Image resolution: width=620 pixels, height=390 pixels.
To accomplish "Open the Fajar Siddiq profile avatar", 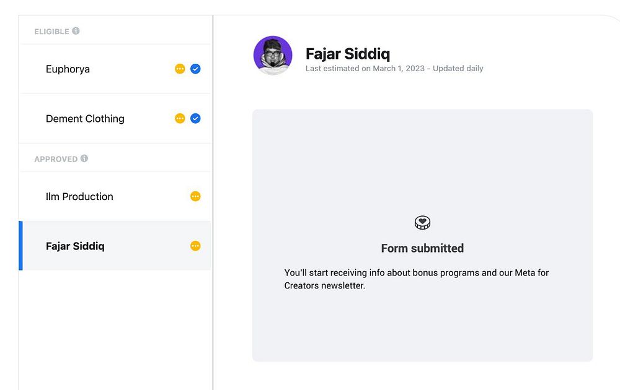I will click(x=273, y=55).
